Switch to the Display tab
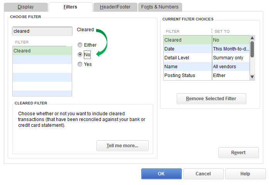The image size is (269, 185). (26, 7)
